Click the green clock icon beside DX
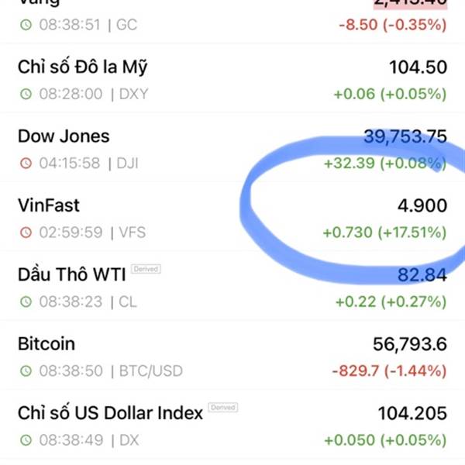Screen dimensions: 465x465 (26, 439)
